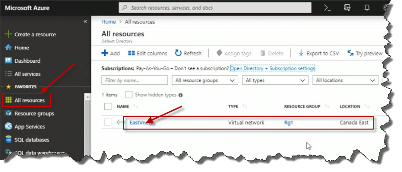
Task: Click the Create a resource plus icon
Action: pos(8,34)
